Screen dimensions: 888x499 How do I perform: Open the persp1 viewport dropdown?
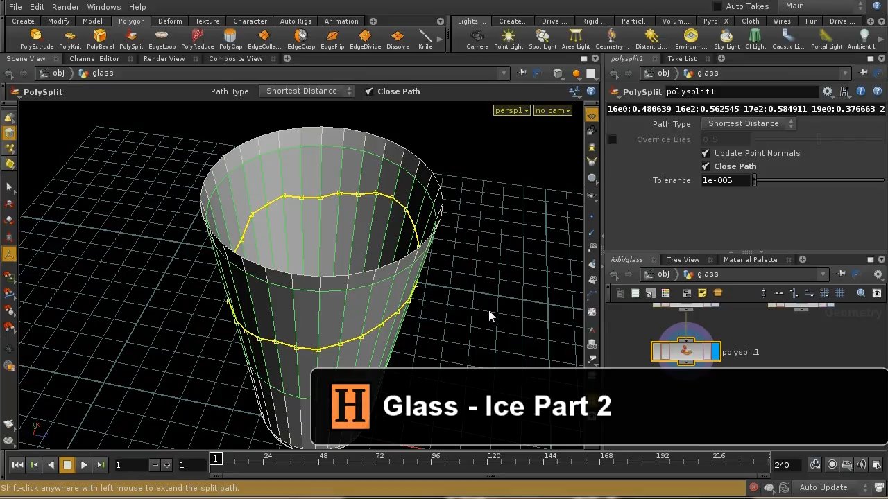click(x=511, y=110)
